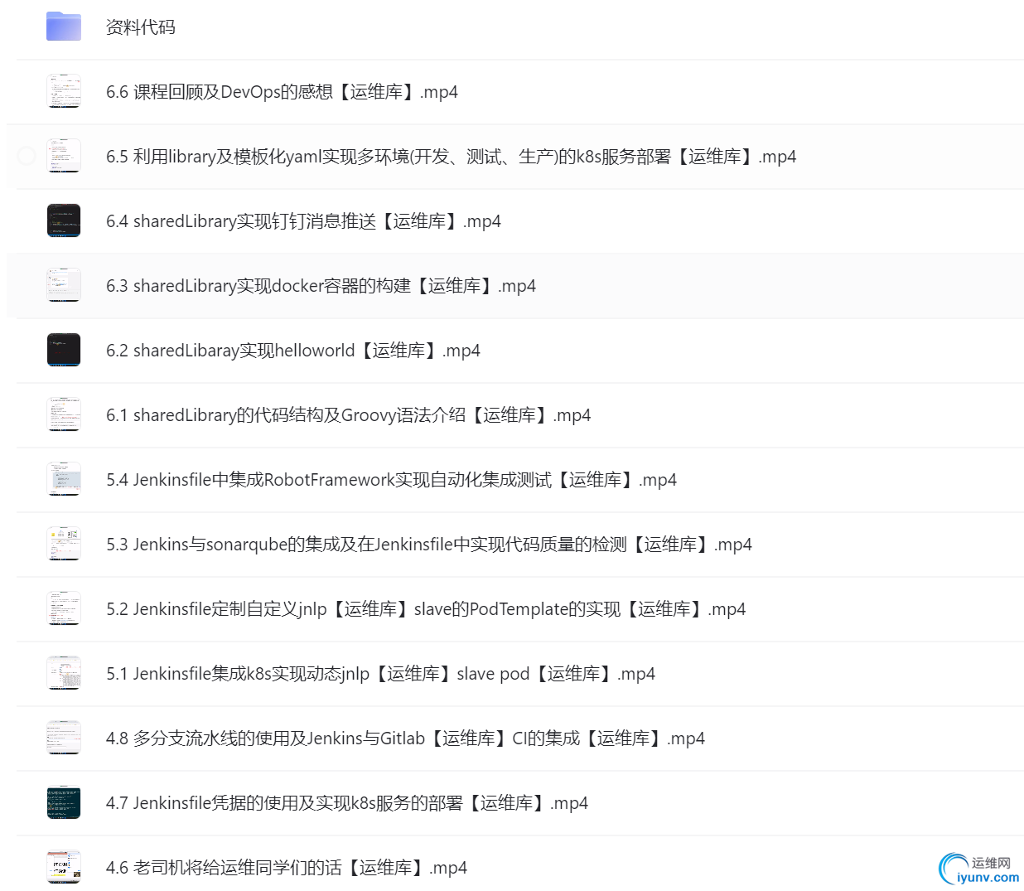Select file 6.6 课程回顾及DevOps的感想【运维库】.mp4
Image resolution: width=1024 pixels, height=891 pixels.
[282, 92]
